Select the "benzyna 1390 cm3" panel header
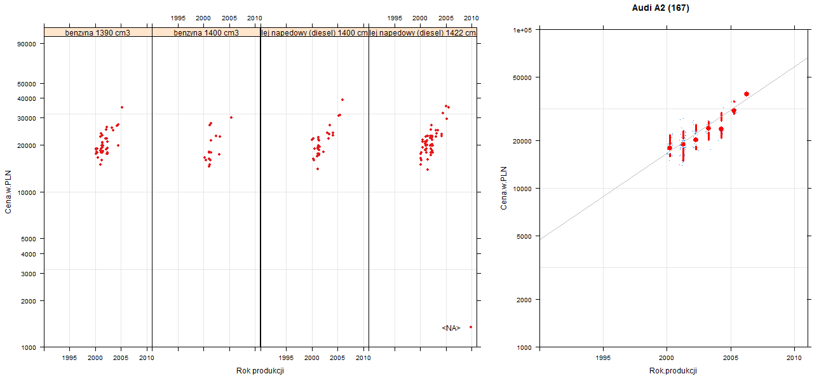This screenshot has height=381, width=826. point(98,32)
